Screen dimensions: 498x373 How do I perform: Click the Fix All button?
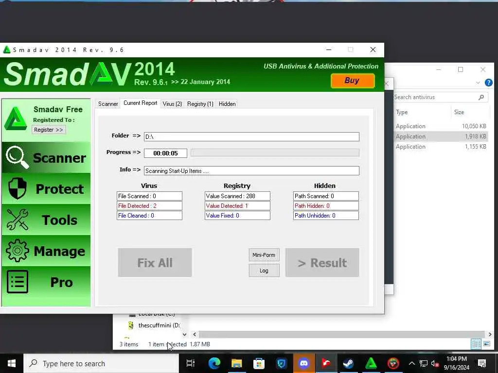click(x=155, y=263)
